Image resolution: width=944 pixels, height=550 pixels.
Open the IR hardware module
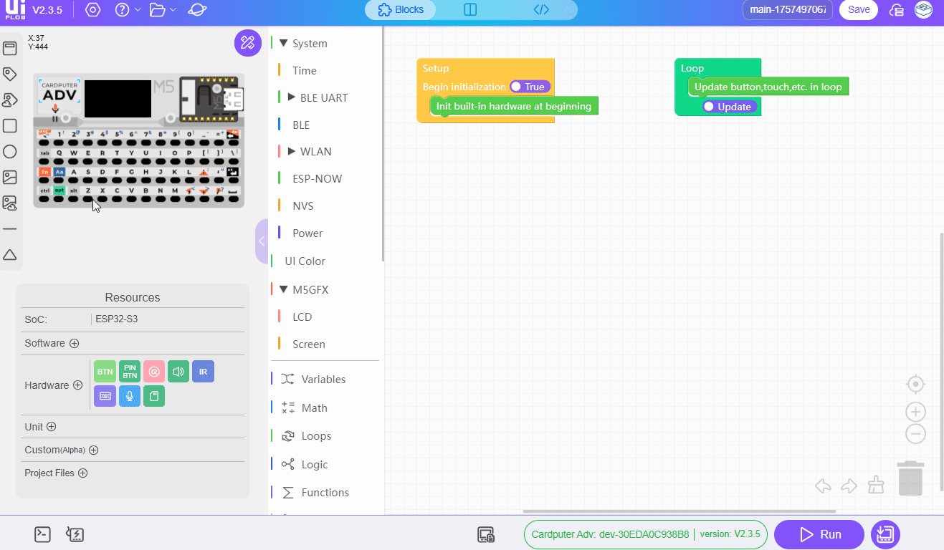[203, 372]
